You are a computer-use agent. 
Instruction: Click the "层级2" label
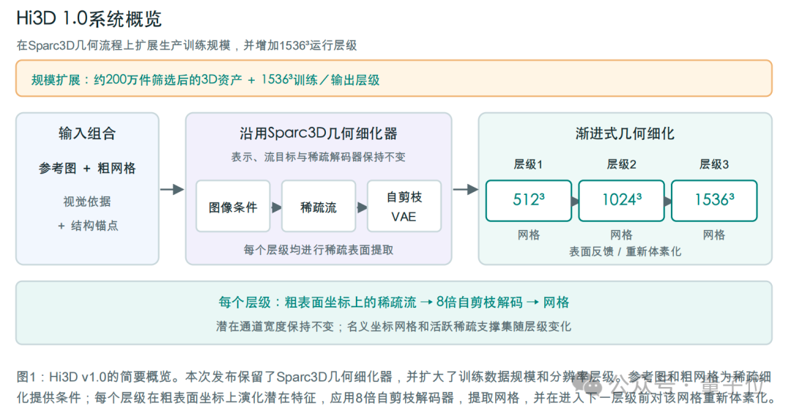tap(622, 164)
